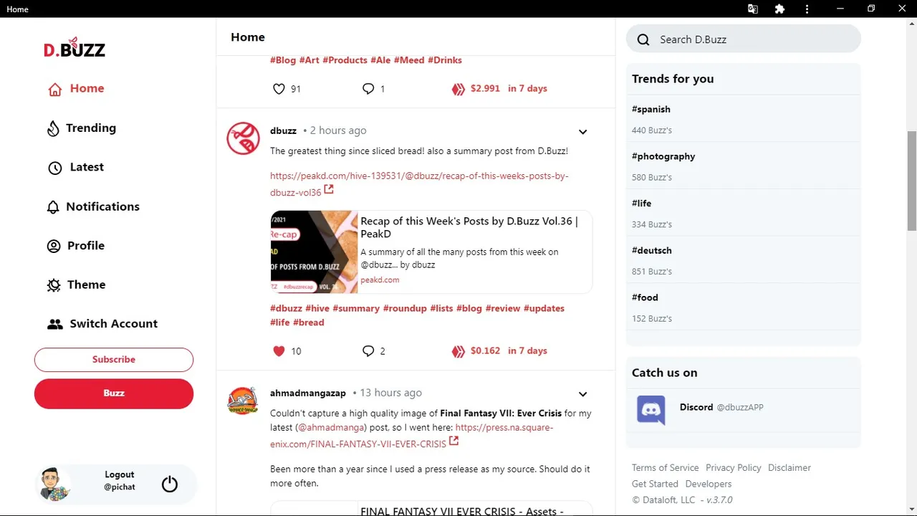This screenshot has height=516, width=917.
Task: Open Privacy Policy
Action: (x=734, y=468)
